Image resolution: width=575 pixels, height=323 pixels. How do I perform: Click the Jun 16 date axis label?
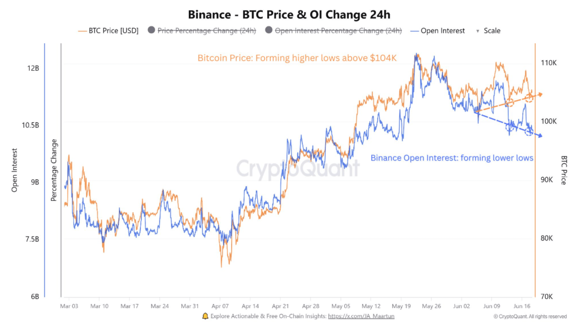[522, 306]
